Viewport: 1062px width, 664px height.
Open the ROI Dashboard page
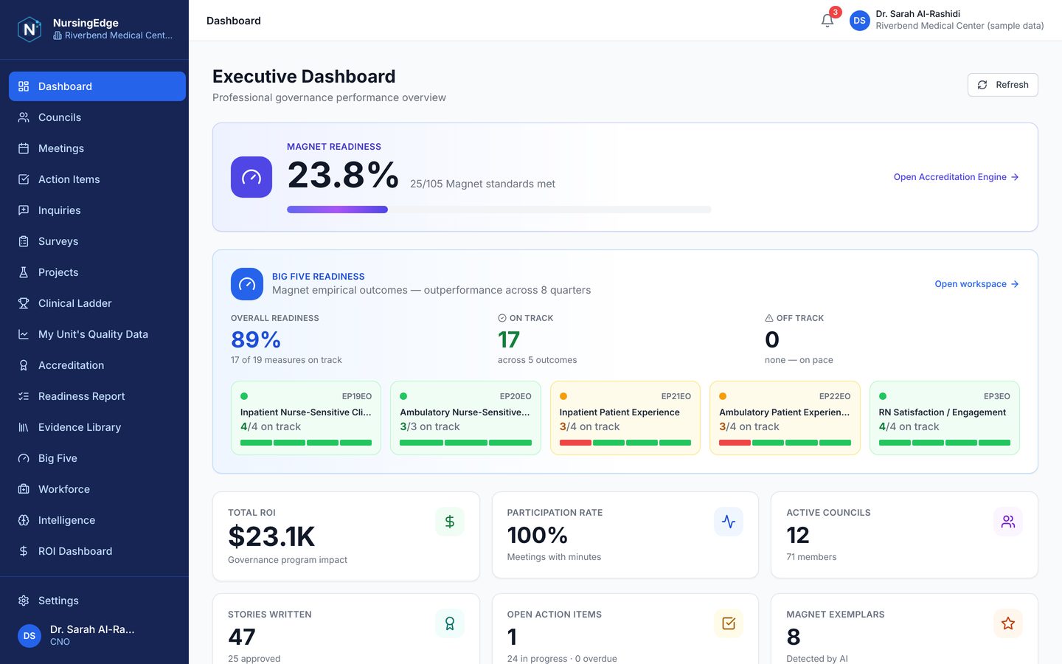click(x=97, y=551)
